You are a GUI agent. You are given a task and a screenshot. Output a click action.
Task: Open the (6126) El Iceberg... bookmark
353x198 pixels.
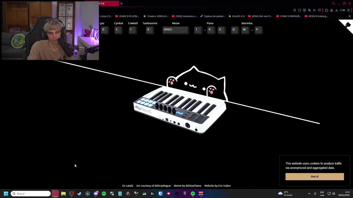pos(316,16)
